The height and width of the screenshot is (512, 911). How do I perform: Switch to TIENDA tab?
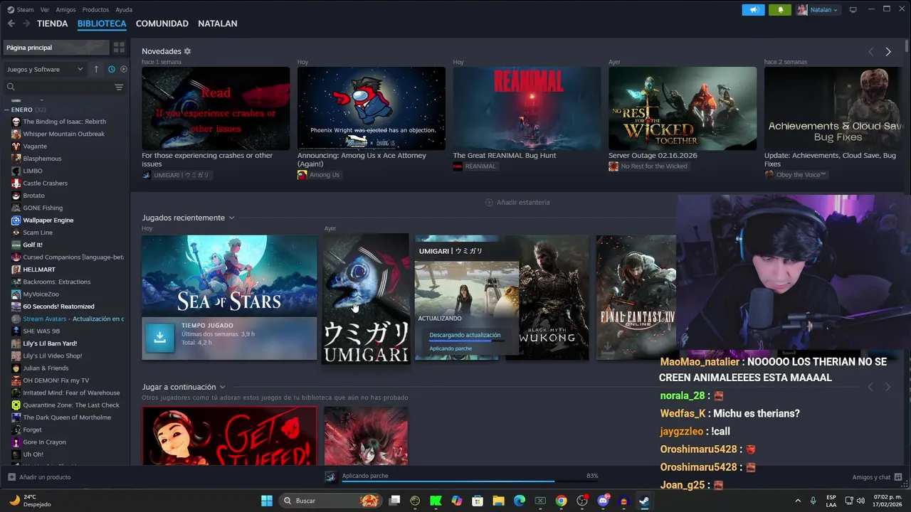click(x=53, y=23)
